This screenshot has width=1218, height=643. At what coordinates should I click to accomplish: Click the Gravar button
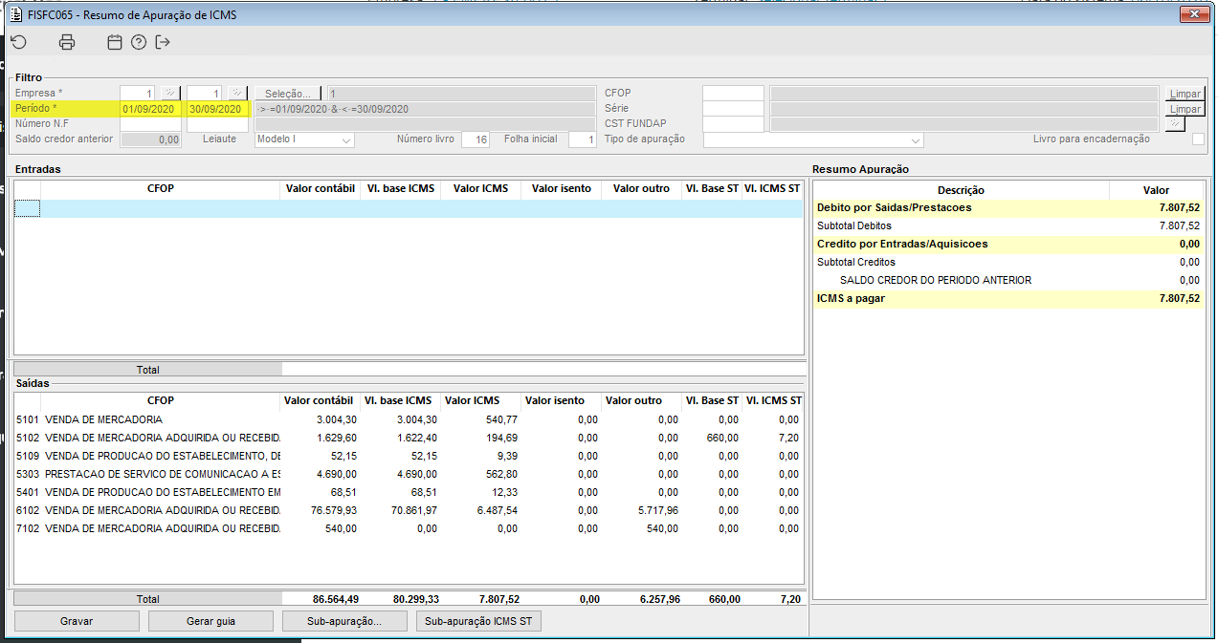(77, 621)
